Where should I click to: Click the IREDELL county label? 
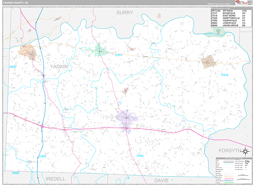pyautogui.click(x=56, y=179)
